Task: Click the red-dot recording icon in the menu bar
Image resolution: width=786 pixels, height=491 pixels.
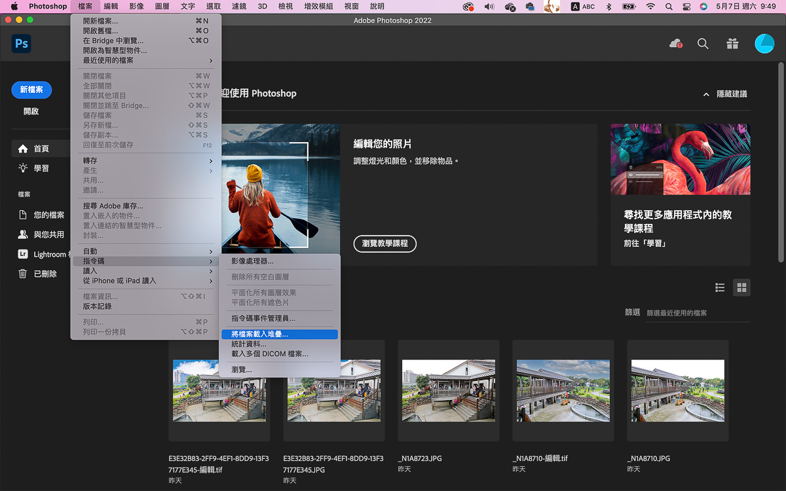Action: [468, 7]
